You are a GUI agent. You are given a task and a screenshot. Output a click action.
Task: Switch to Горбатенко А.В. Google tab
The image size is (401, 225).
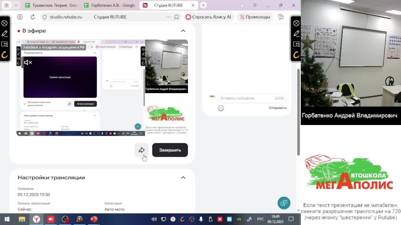(109, 5)
